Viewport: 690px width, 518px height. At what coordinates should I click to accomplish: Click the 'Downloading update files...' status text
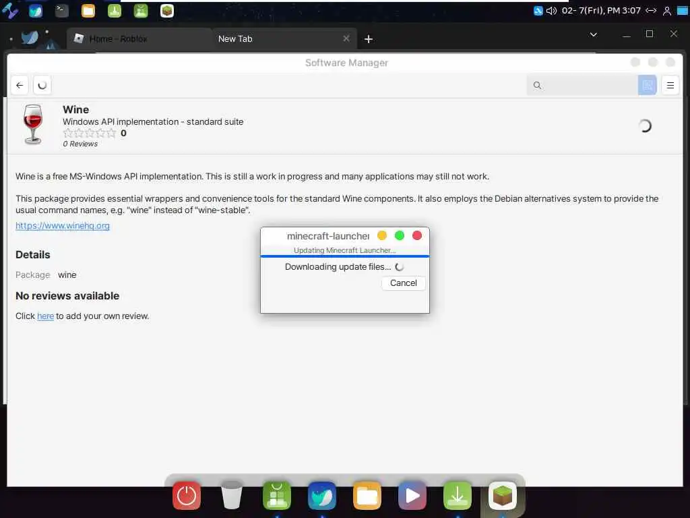coord(338,266)
